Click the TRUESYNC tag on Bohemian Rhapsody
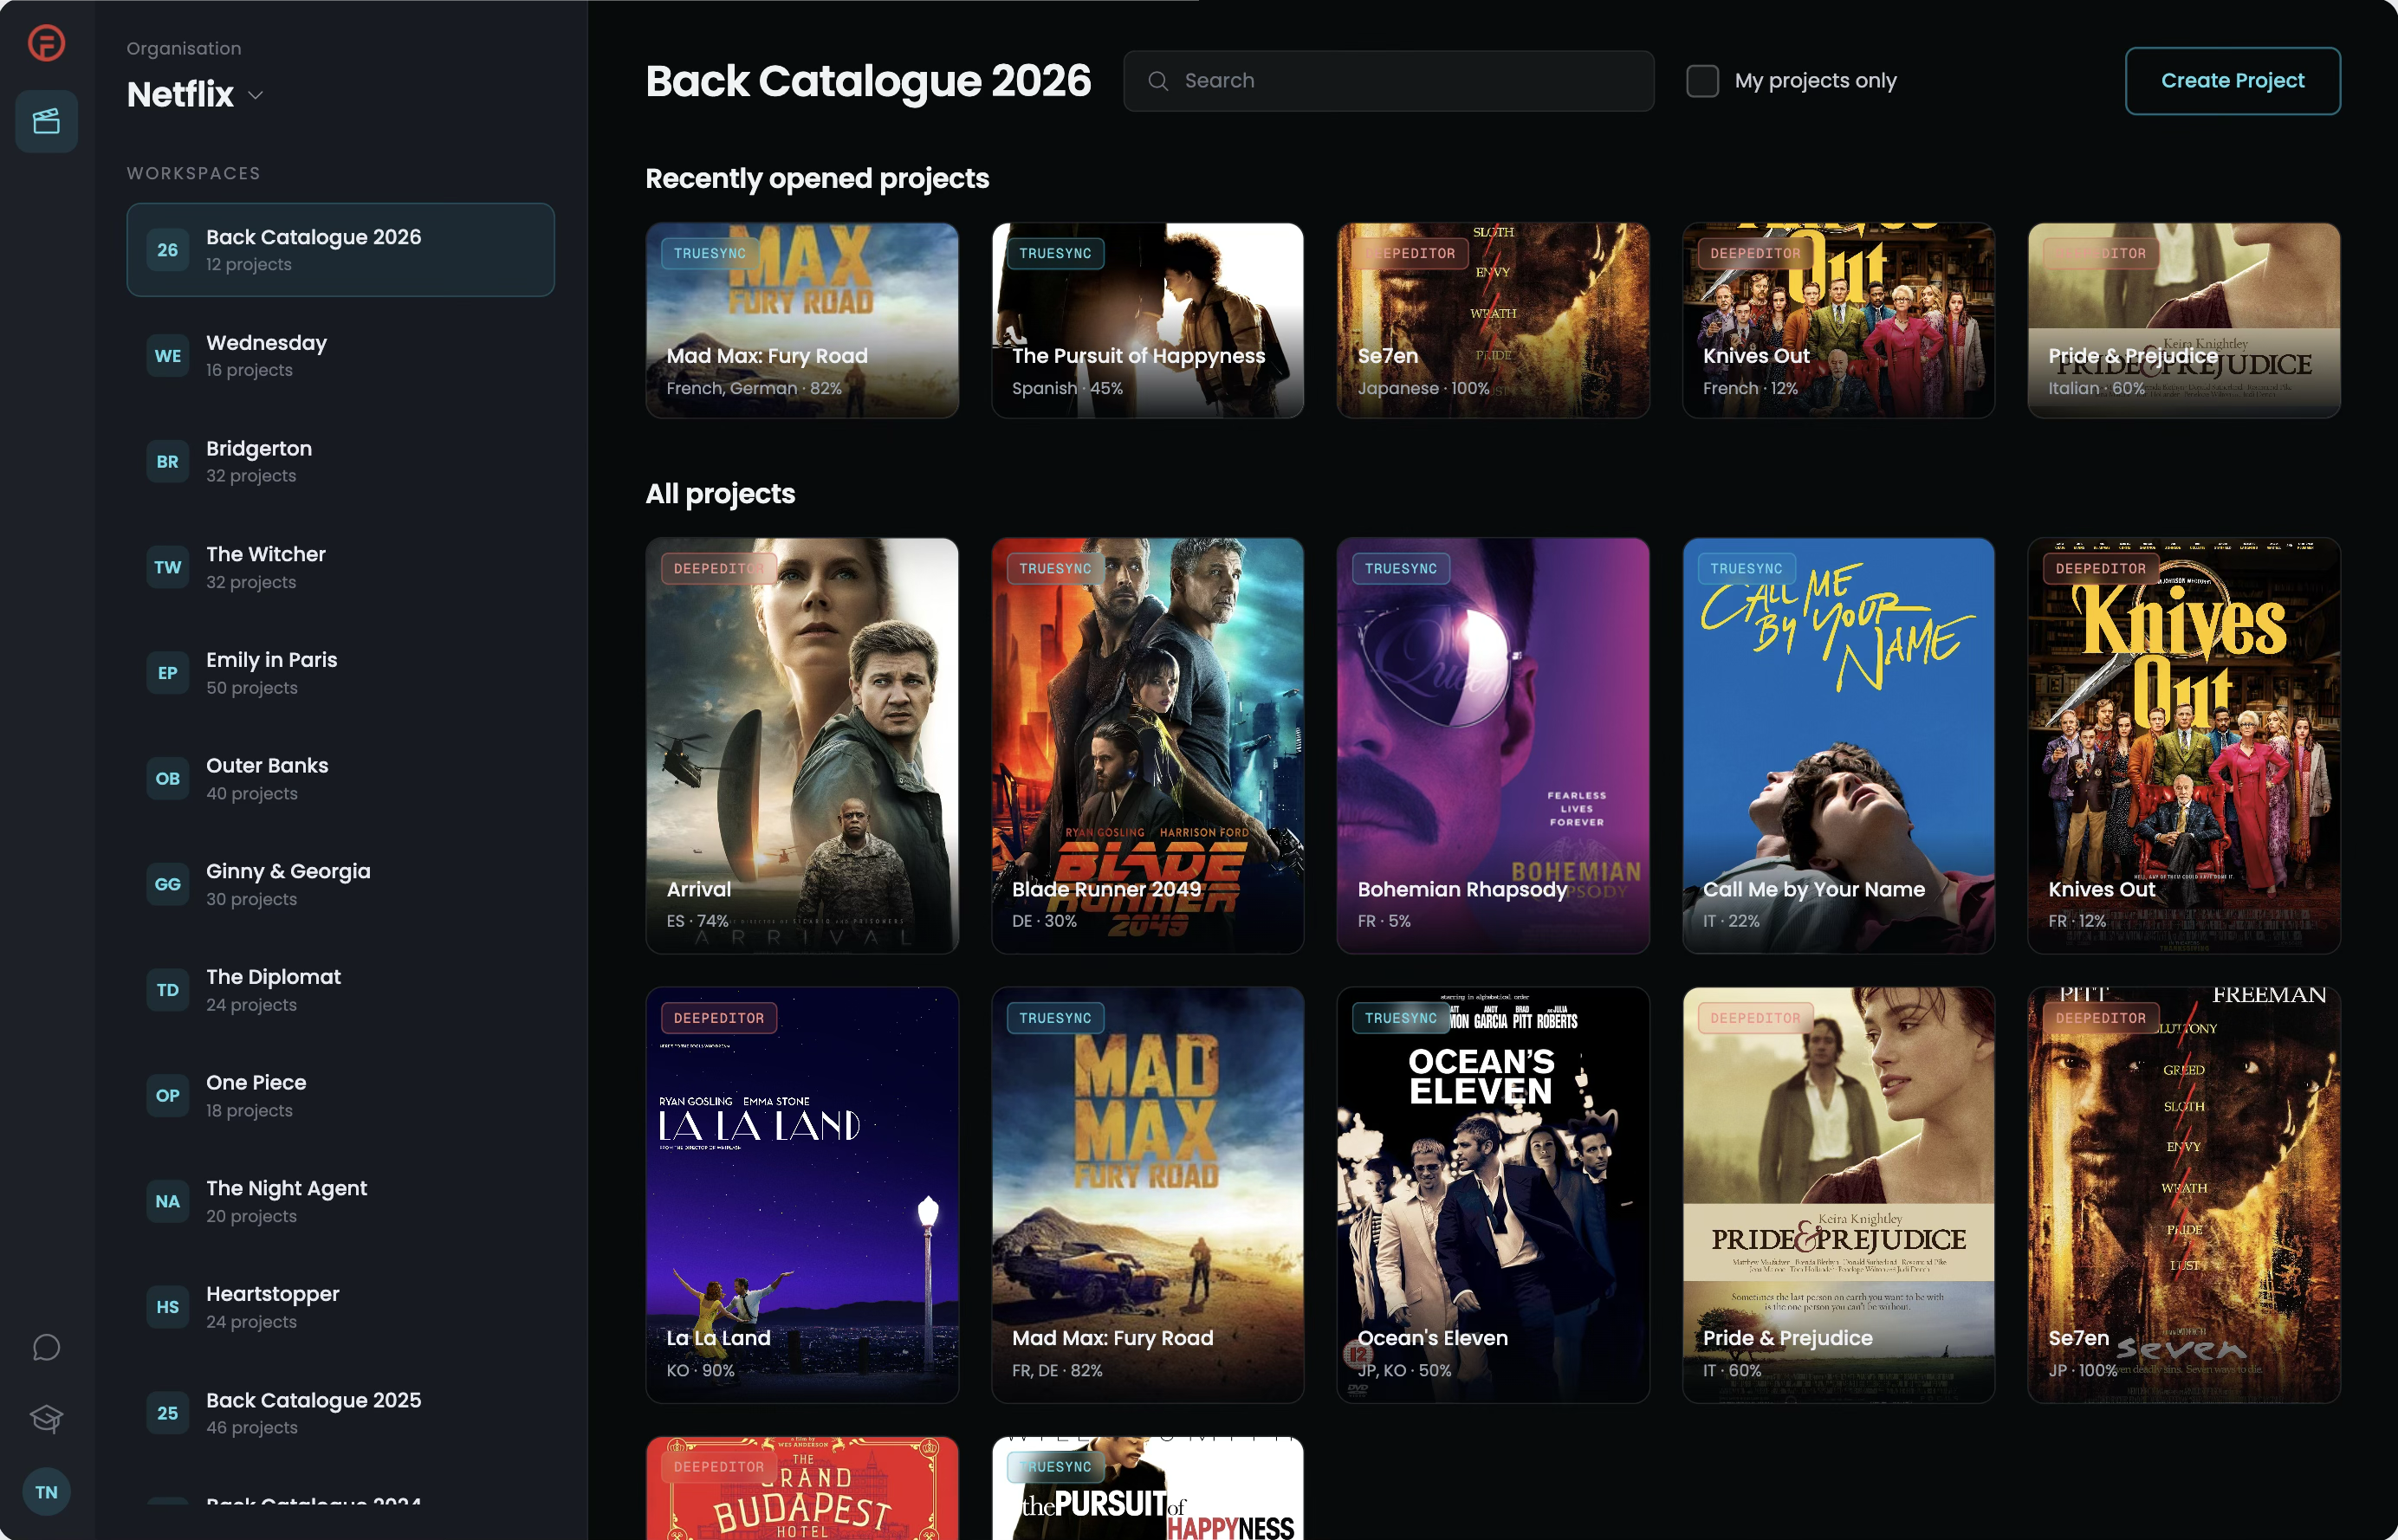Viewport: 2398px width, 1540px height. click(x=1400, y=569)
